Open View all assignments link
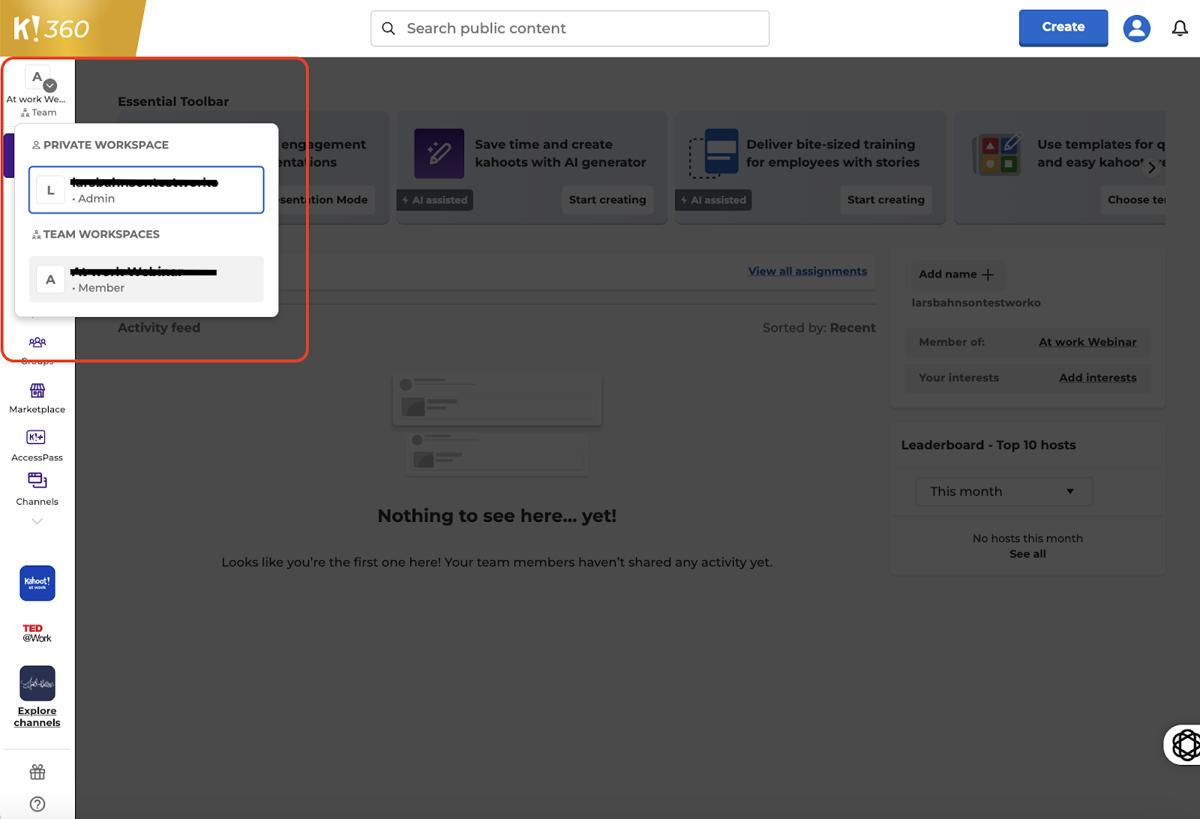 tap(807, 271)
